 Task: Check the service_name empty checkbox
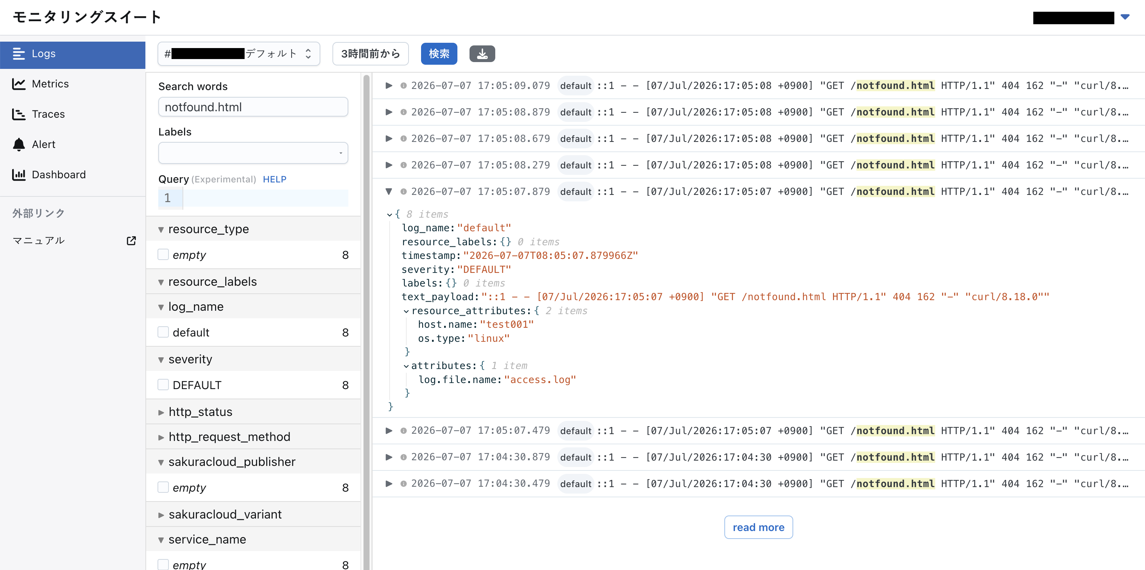click(163, 564)
